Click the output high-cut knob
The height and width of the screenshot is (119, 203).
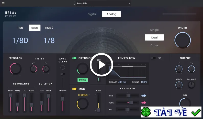pos(191,69)
